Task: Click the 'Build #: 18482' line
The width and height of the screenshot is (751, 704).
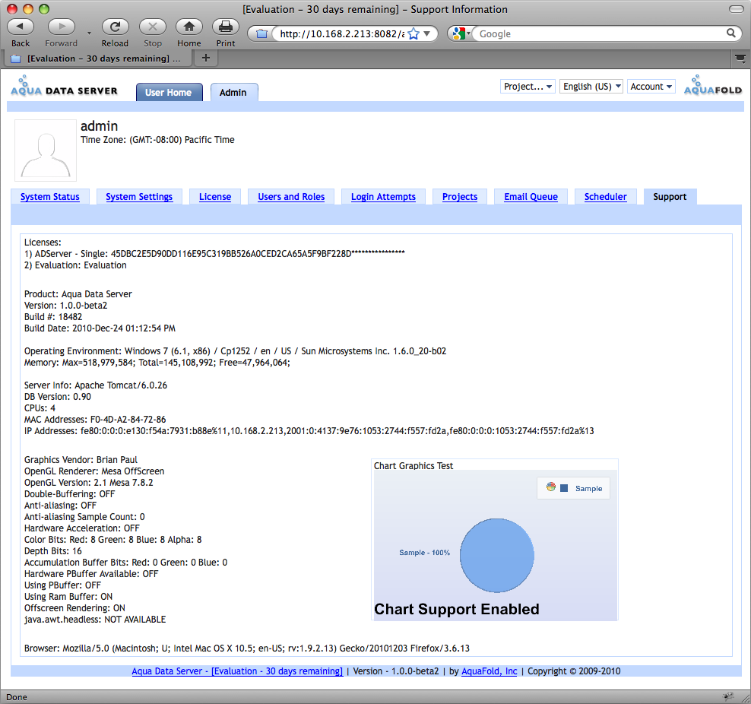Action: click(53, 317)
